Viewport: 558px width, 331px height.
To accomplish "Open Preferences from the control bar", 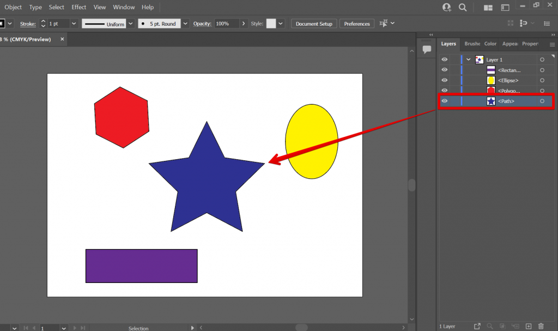I will pos(356,23).
